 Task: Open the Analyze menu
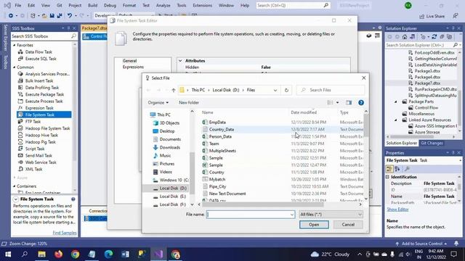tap(163, 5)
